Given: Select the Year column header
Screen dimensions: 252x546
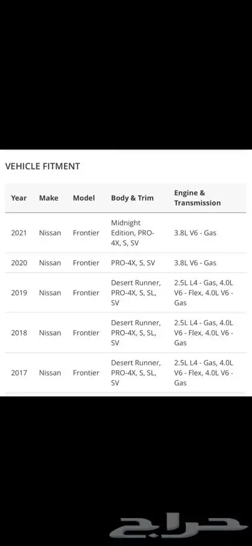Looking at the screenshot, I should tap(19, 198).
